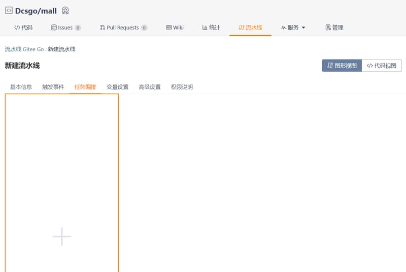Open the 管理 management tab
This screenshot has height=272, width=406.
[334, 27]
